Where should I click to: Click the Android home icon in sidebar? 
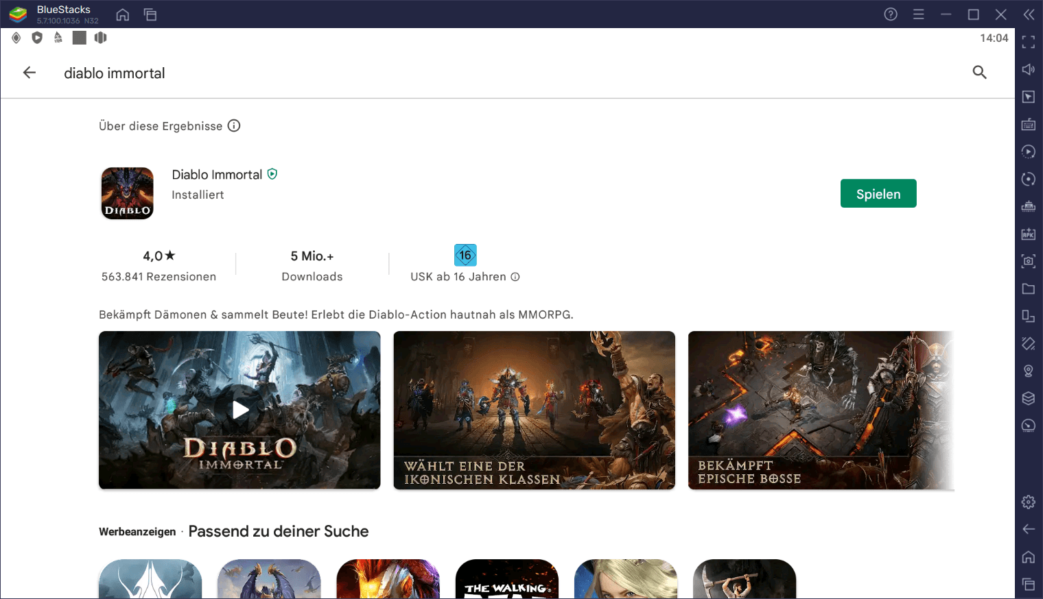click(x=1029, y=557)
